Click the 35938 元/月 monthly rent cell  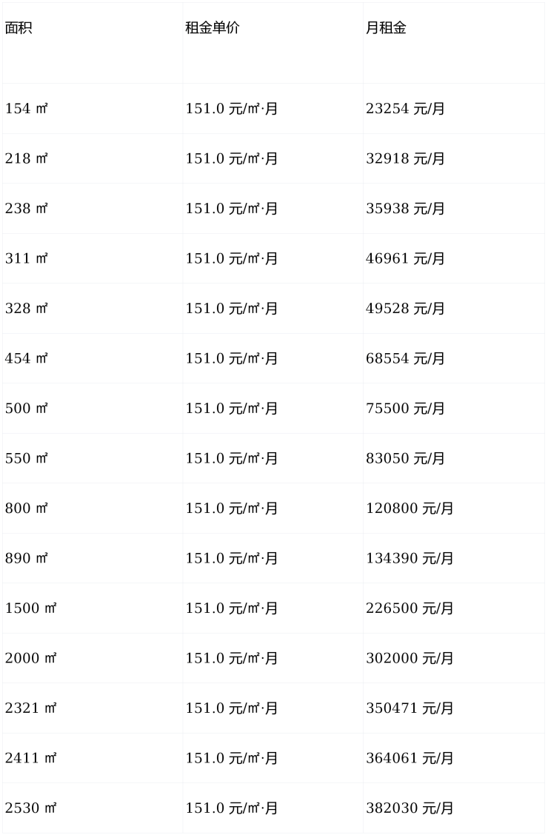pos(405,209)
